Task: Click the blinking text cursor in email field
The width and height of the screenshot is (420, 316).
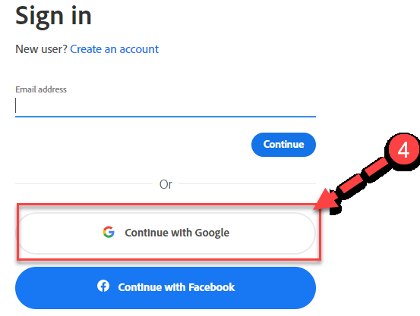Action: (16, 105)
